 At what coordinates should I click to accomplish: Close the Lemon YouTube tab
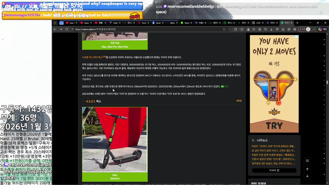[x=91, y=23]
